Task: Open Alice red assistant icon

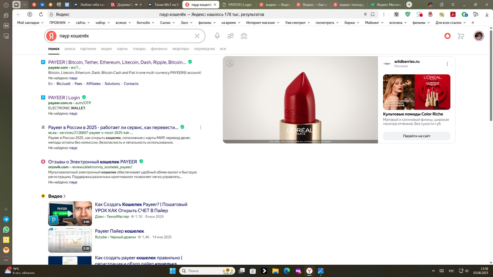Action: (448, 36)
